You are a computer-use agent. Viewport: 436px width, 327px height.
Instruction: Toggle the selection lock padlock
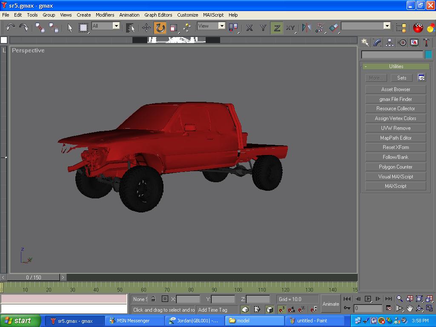pos(153,299)
